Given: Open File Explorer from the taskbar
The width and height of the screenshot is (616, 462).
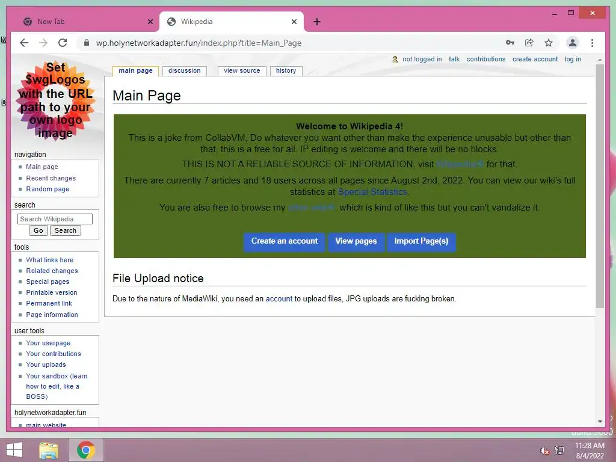Looking at the screenshot, I should pos(49,450).
